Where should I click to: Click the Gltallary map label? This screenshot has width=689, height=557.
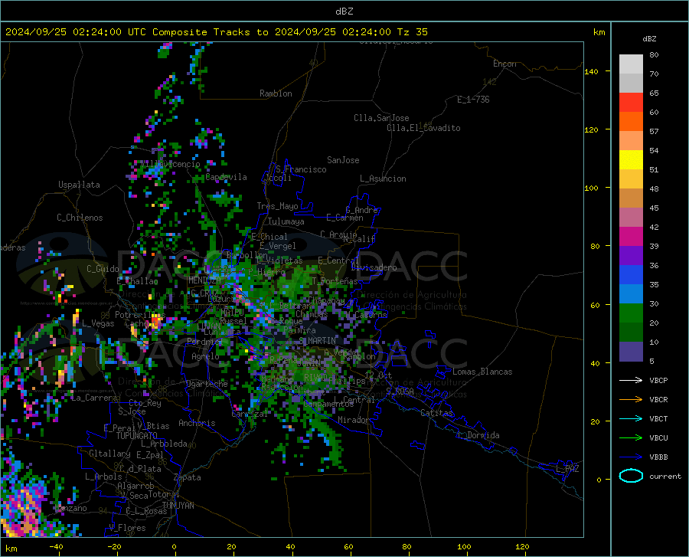click(x=109, y=454)
